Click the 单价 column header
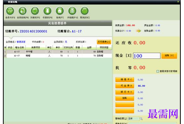 pyautogui.click(x=58, y=48)
